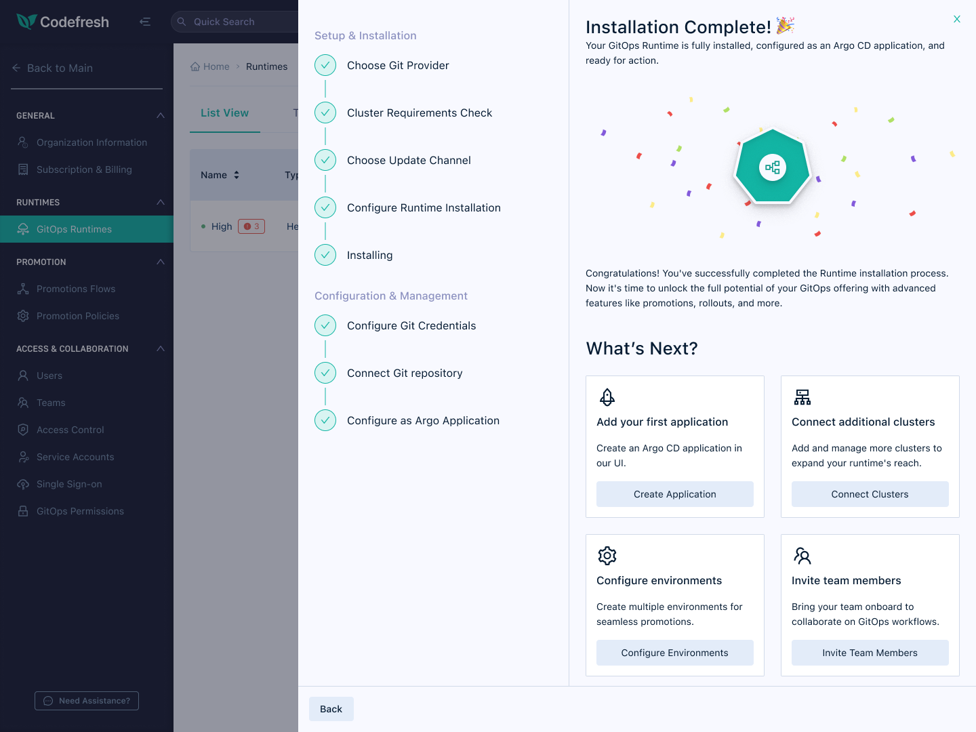Screen dimensions: 976x732
Task: Open Subscription & Billing menu item
Action: coord(87,169)
